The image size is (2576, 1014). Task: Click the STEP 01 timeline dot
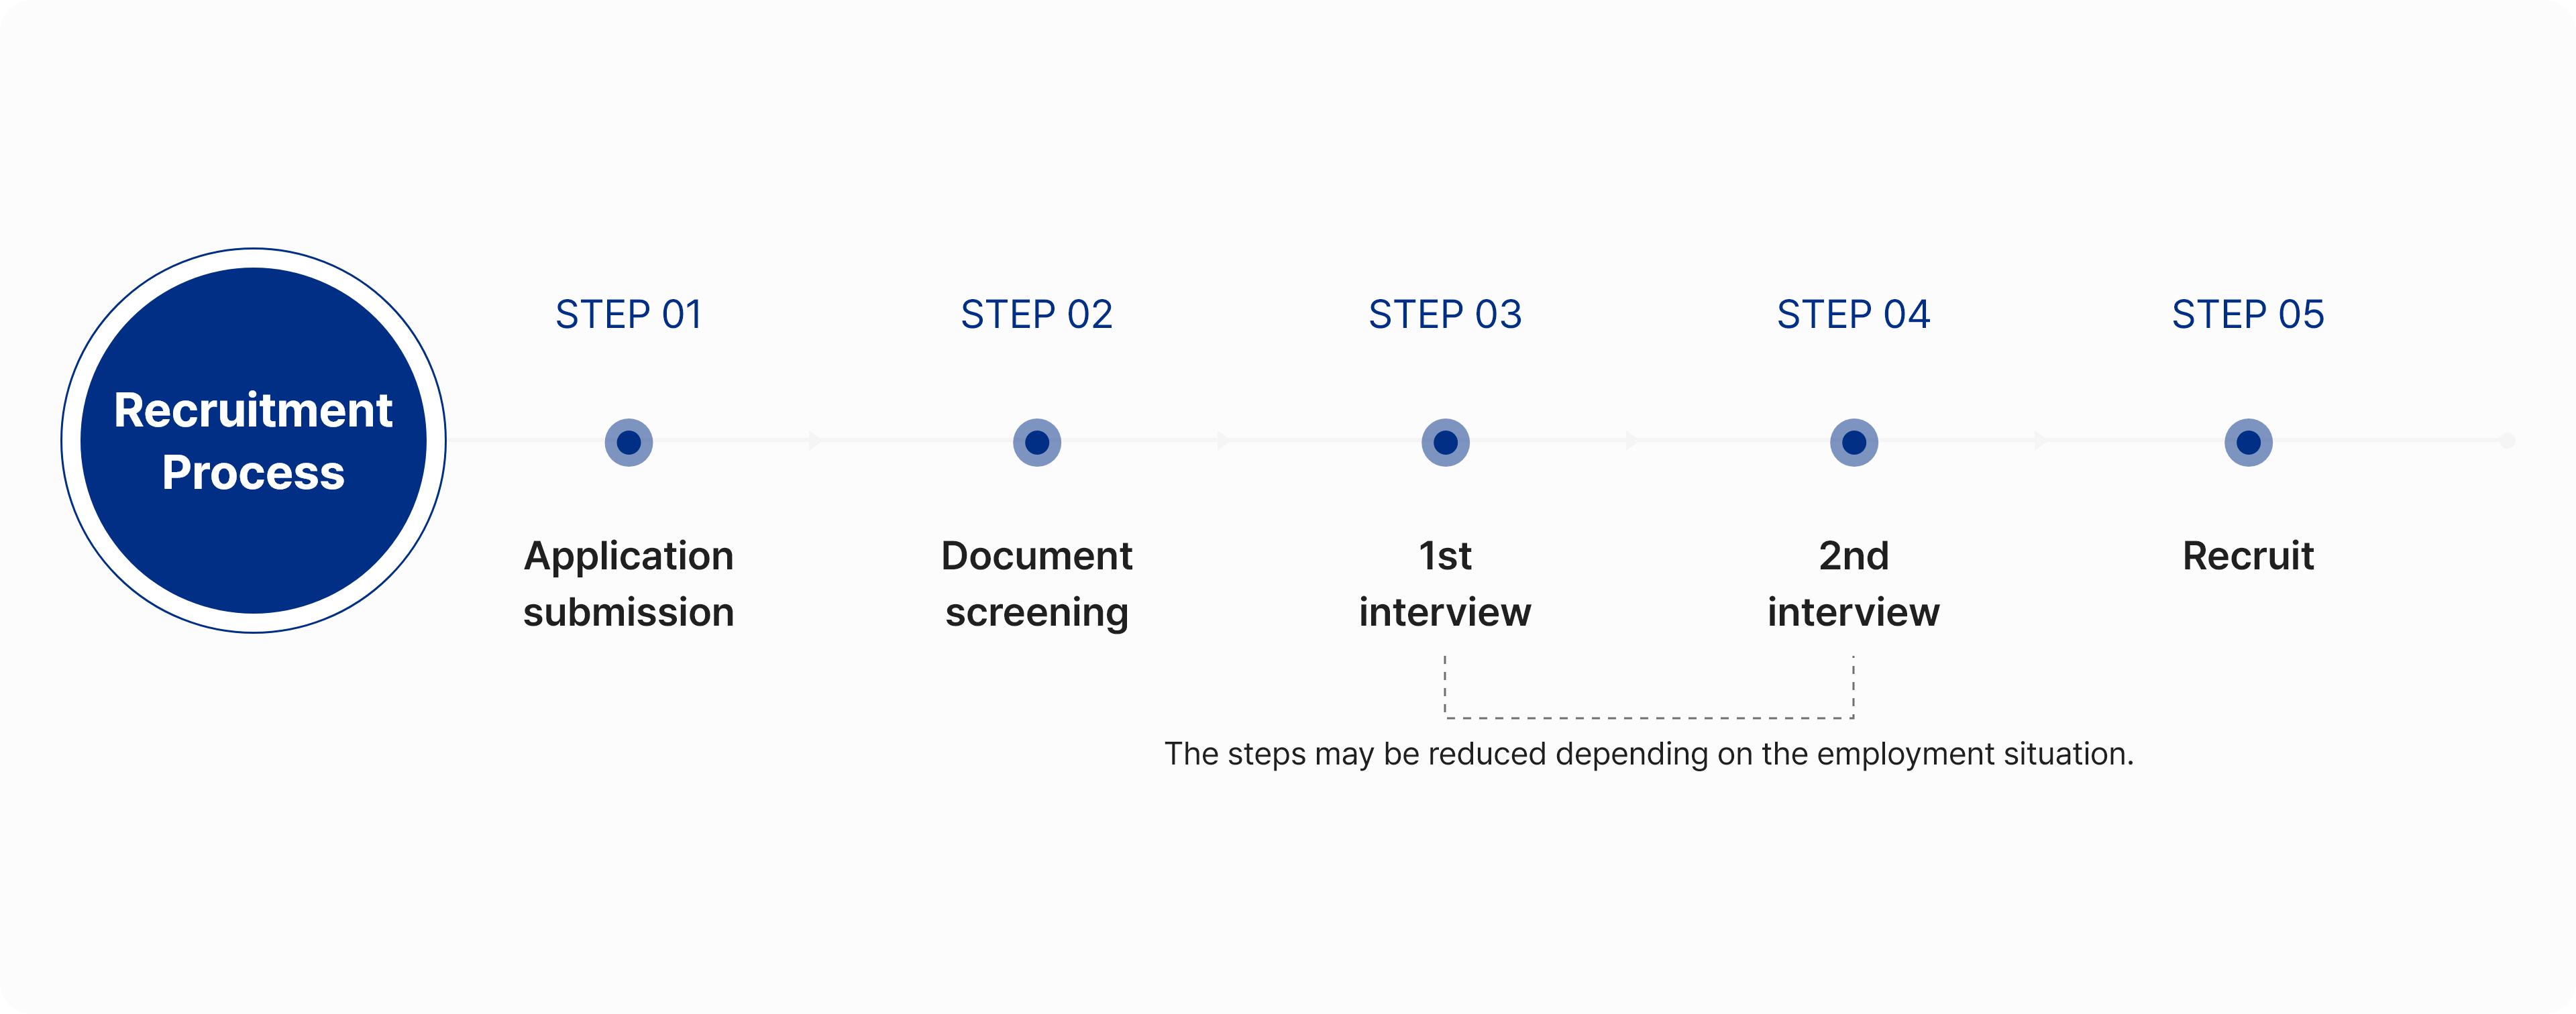(x=629, y=442)
